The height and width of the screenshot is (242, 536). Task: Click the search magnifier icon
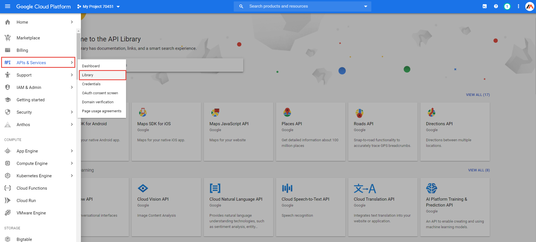[x=241, y=6]
